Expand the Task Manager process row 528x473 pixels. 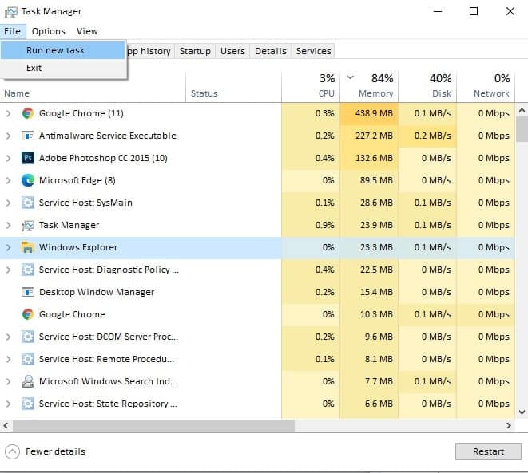[9, 225]
